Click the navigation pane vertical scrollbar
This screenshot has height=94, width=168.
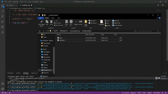point(54,60)
